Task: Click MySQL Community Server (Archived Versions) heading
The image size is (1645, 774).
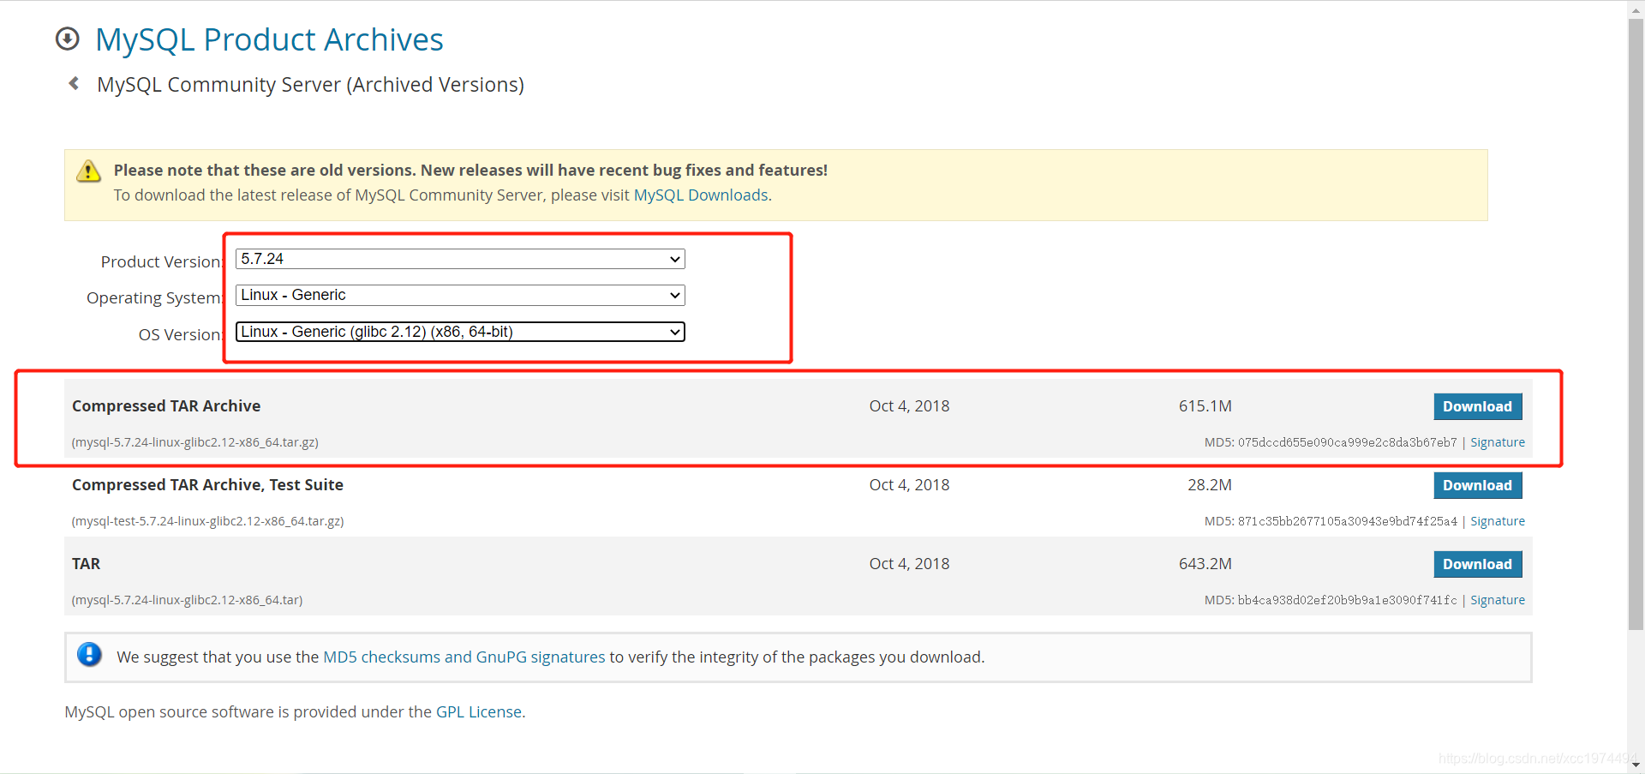Action: [x=310, y=85]
